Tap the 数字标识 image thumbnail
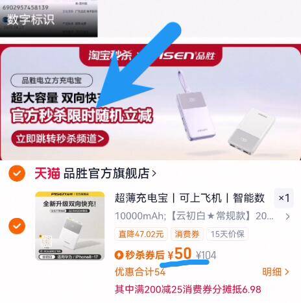This screenshot has width=301, height=303. click(x=49, y=18)
